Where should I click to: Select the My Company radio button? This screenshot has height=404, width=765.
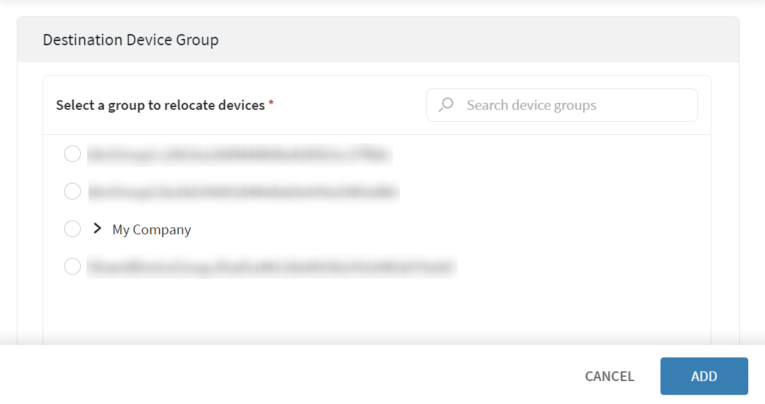pyautogui.click(x=72, y=229)
